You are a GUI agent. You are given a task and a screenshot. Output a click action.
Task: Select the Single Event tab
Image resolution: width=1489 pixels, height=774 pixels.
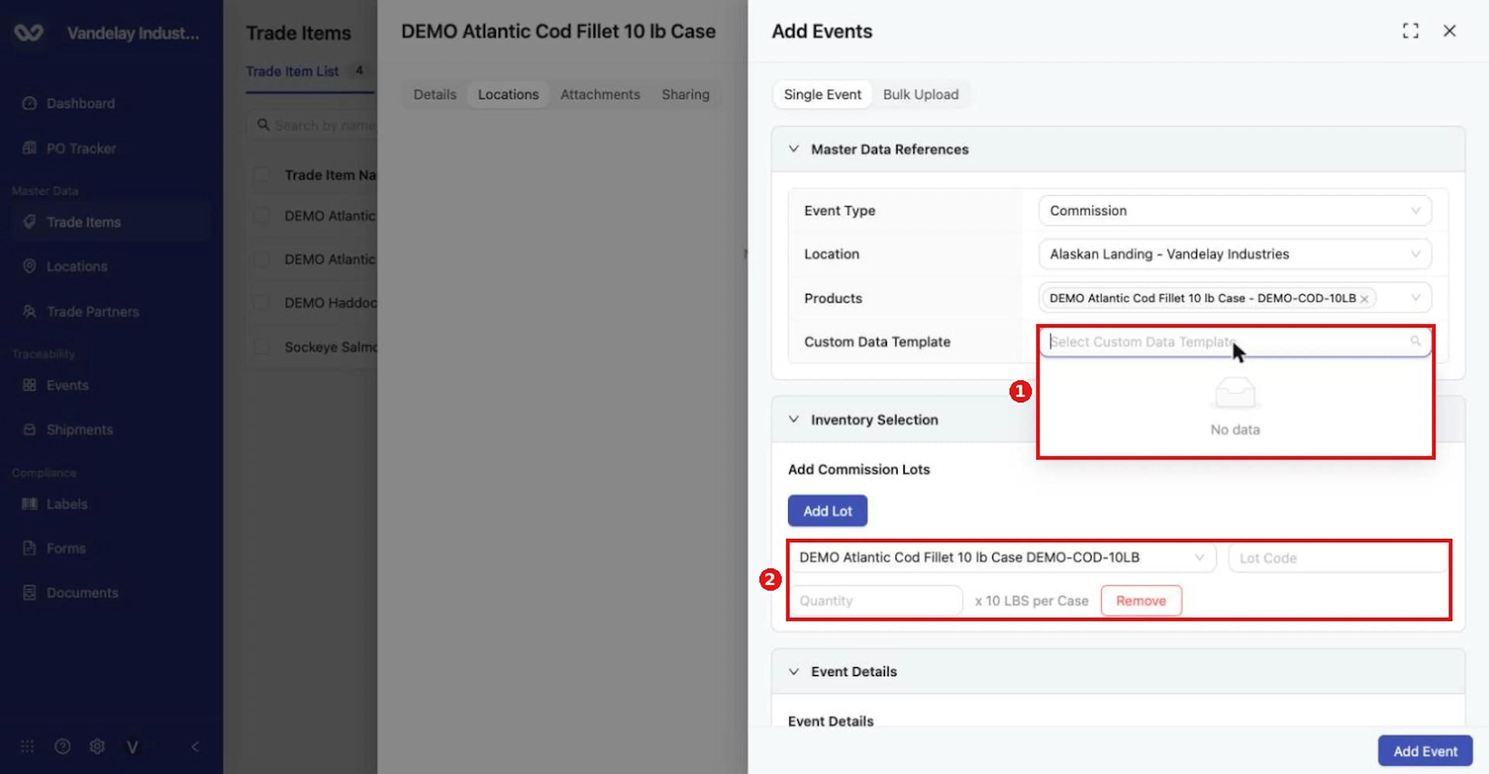click(x=822, y=94)
